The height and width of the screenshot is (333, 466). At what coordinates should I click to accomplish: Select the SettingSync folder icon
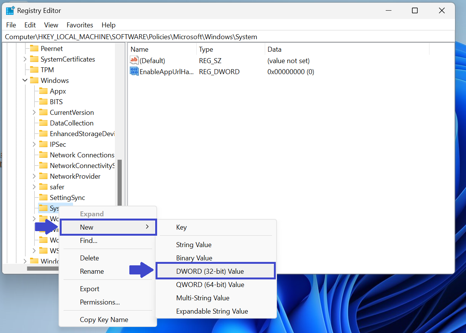pos(44,198)
